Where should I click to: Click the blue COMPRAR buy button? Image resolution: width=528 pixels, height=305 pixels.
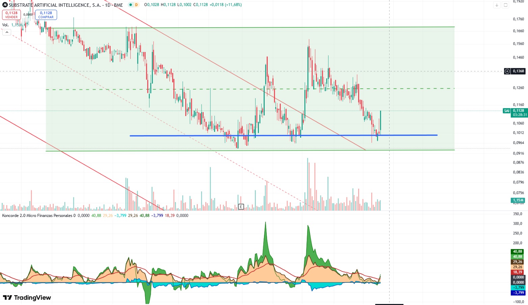tap(46, 15)
